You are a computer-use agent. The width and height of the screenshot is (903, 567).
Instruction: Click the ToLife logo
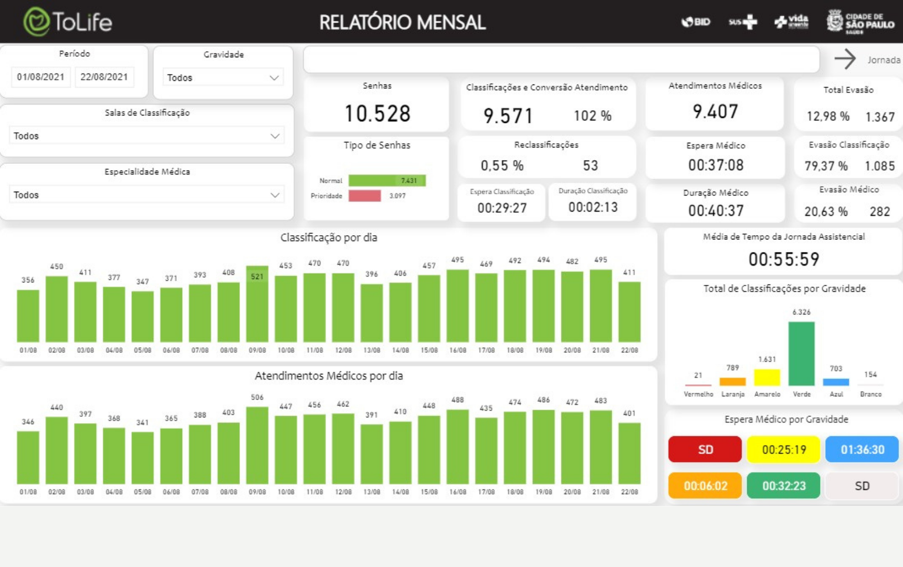pos(68,22)
